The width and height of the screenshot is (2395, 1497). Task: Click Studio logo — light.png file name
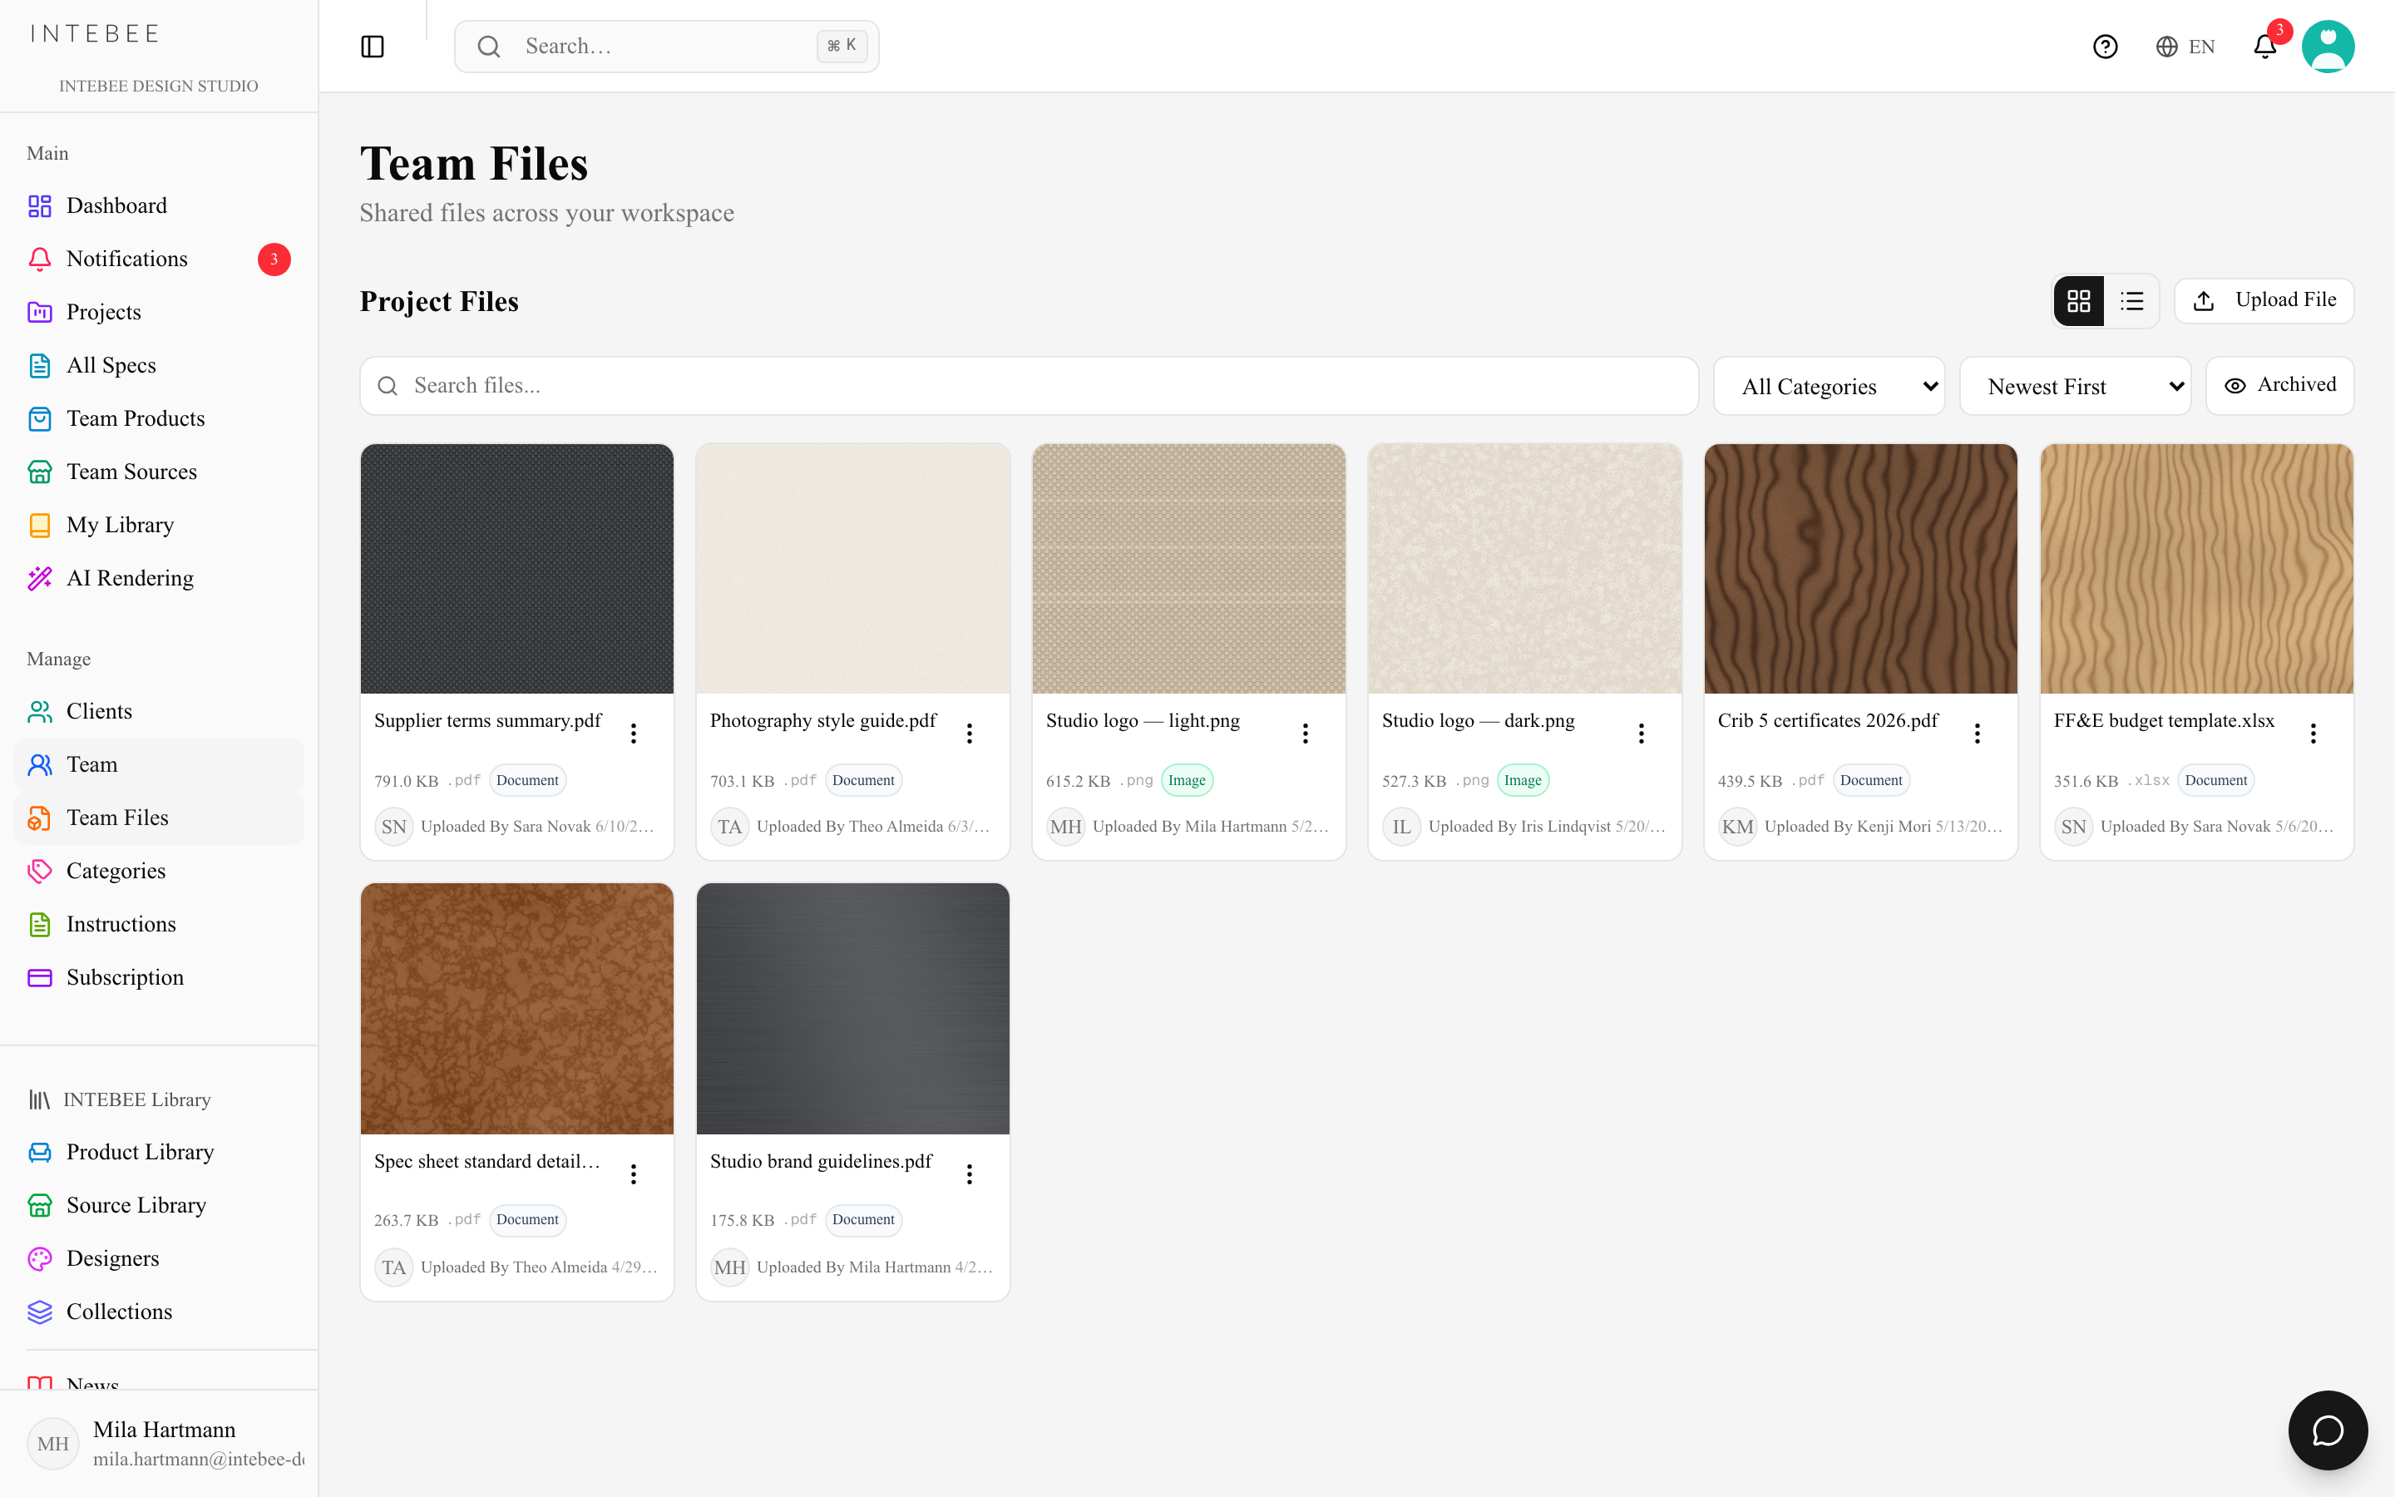click(1142, 721)
